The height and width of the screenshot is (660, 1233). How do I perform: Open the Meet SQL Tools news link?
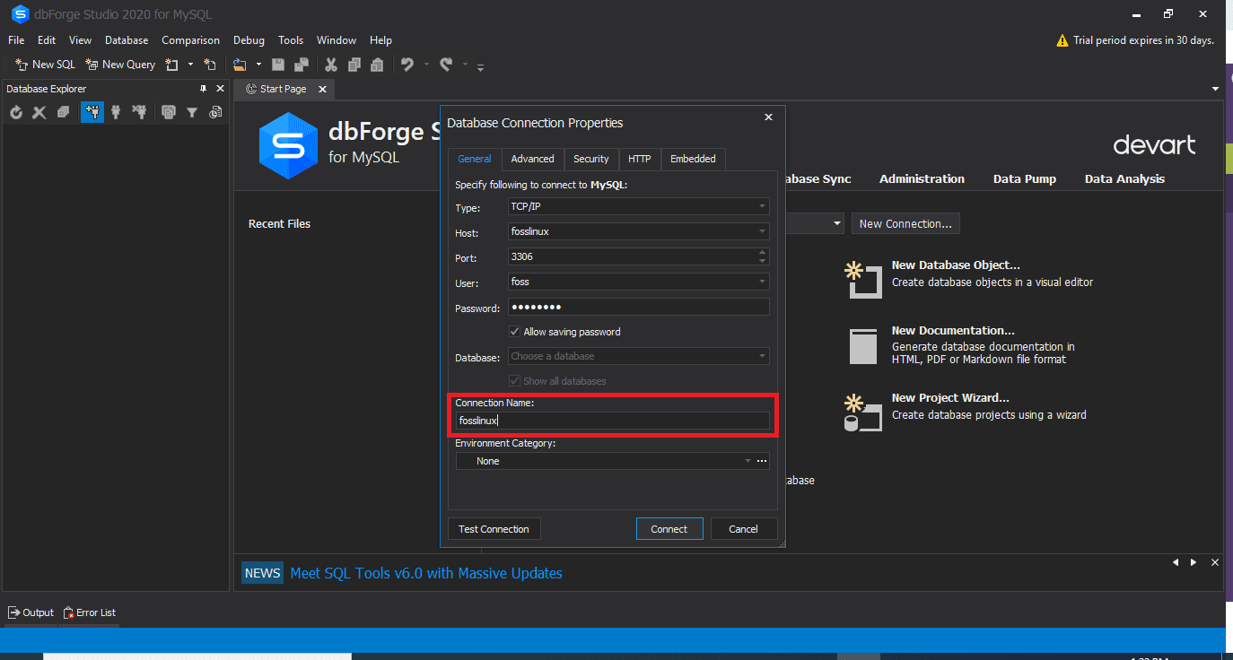point(426,572)
